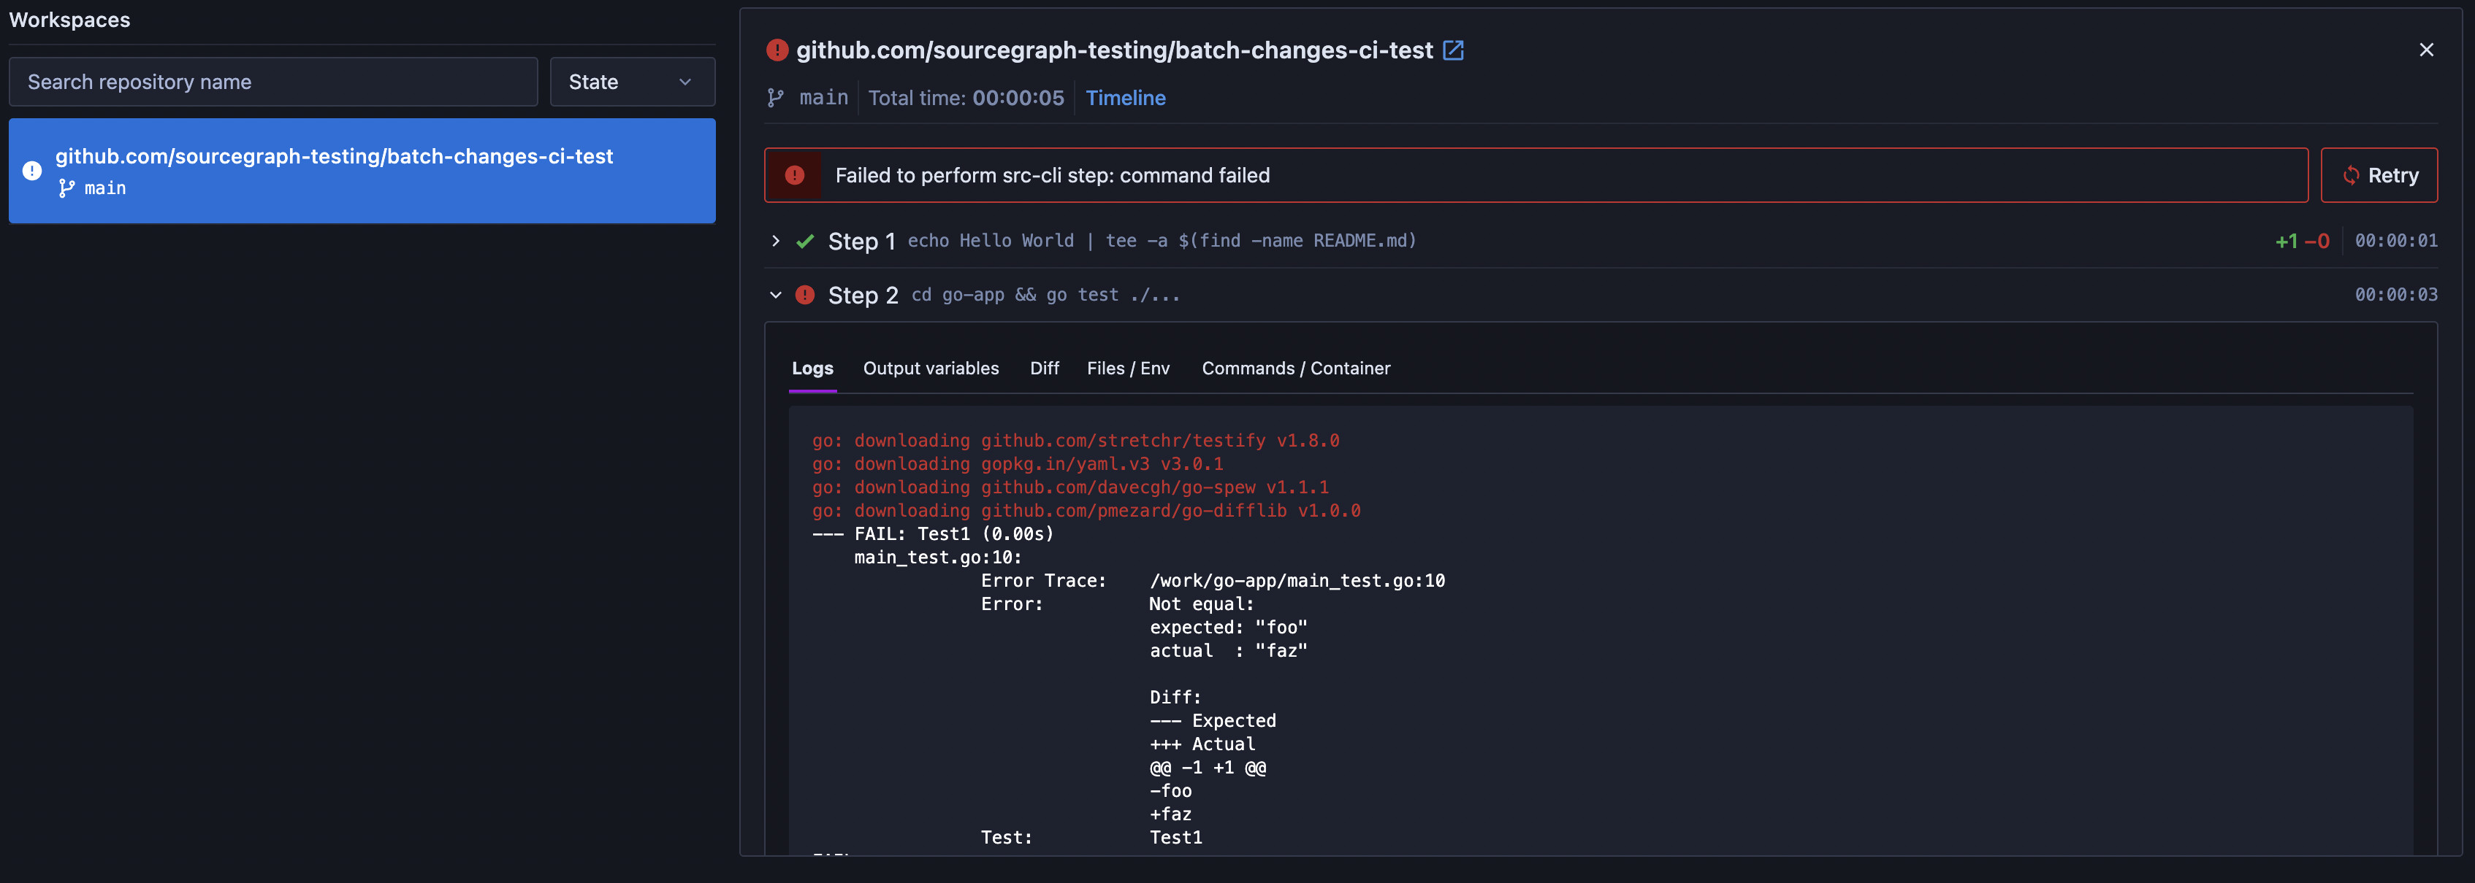The width and height of the screenshot is (2475, 883).
Task: Click the red error icon beside repository title
Action: [777, 51]
